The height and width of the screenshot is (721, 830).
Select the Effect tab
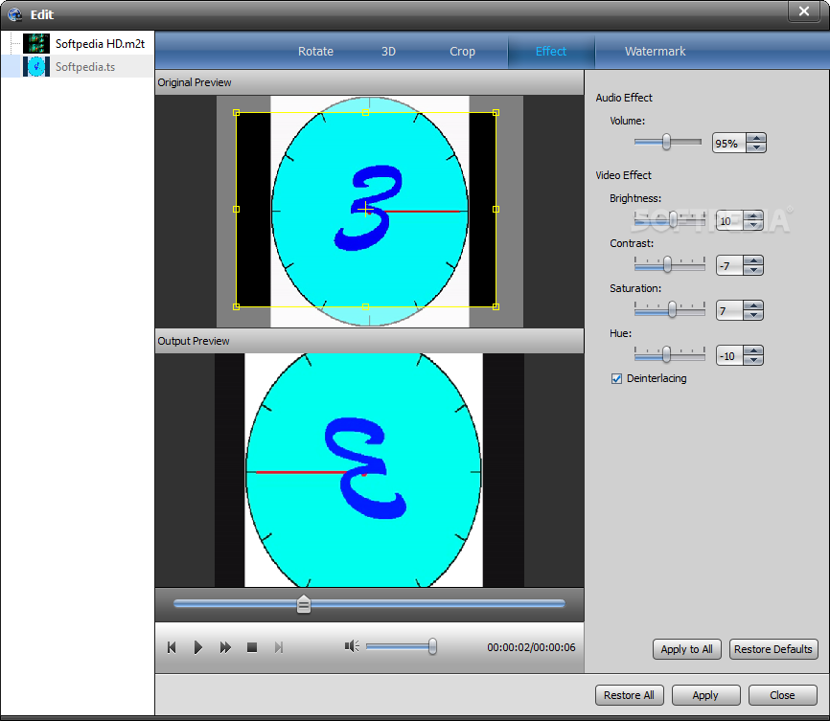(550, 52)
